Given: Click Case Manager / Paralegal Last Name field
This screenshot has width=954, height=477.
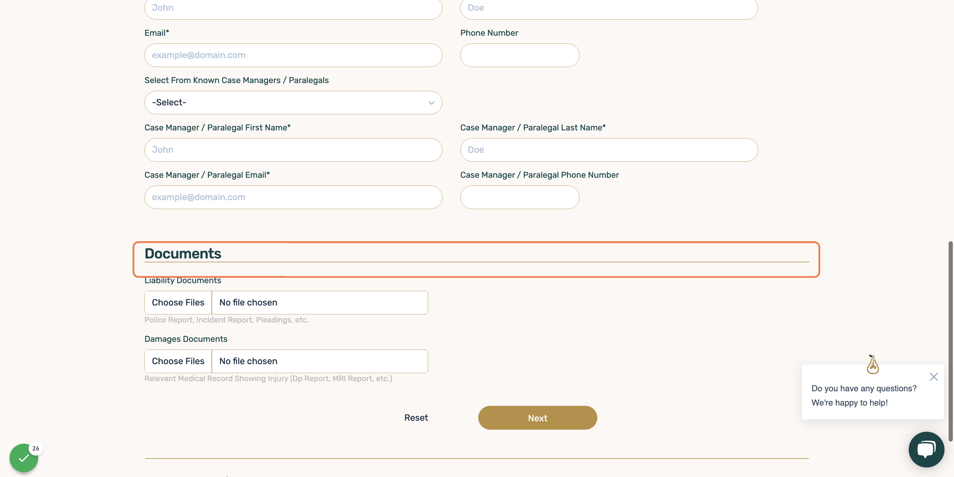Looking at the screenshot, I should [x=609, y=150].
